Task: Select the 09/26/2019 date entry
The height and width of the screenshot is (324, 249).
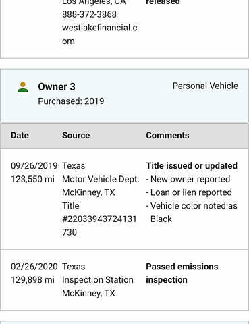Action: coord(34,166)
